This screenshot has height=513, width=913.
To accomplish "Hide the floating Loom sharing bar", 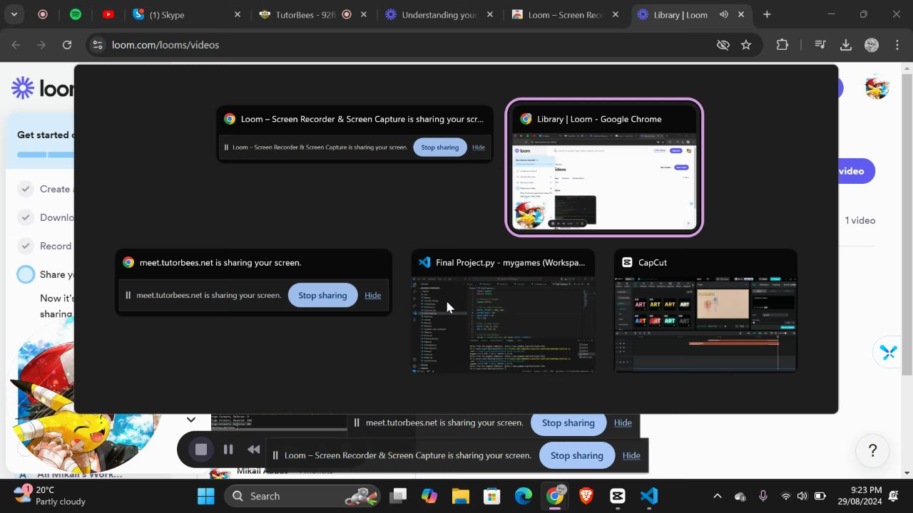I will point(631,455).
